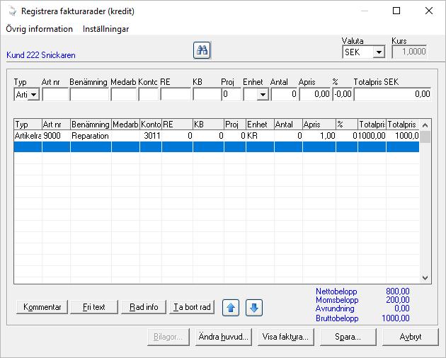Click the scrollbar down arrow in grid

tap(425, 278)
